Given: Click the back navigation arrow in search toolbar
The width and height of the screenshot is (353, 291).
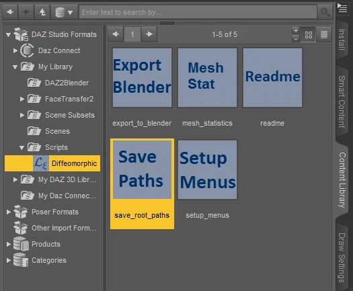Looking at the screenshot, I should (x=10, y=11).
